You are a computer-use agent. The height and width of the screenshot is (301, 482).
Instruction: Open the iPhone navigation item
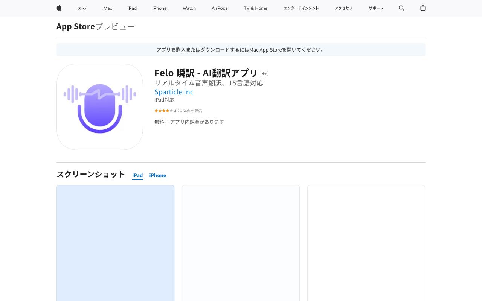(x=160, y=8)
